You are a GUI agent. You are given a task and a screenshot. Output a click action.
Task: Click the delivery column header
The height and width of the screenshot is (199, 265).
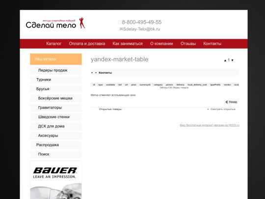180,85
